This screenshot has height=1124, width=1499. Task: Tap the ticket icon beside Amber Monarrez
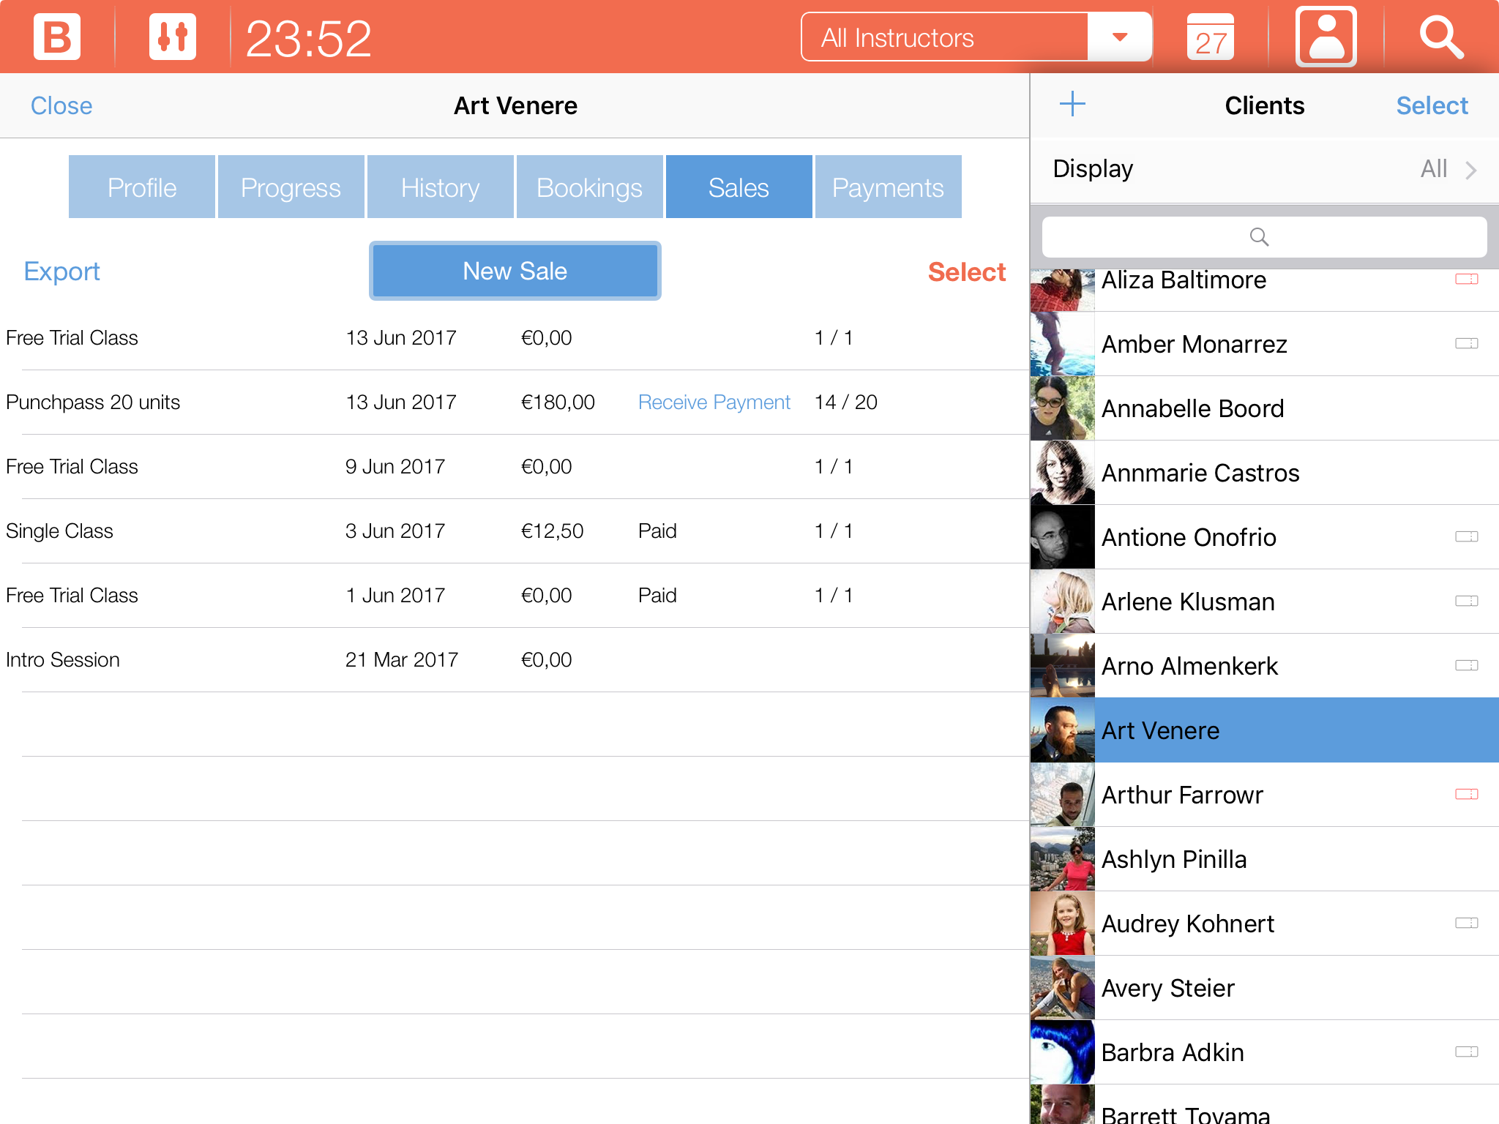pos(1466,343)
